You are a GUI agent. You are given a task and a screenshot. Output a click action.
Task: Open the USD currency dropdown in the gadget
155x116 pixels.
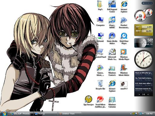(x=138, y=27)
